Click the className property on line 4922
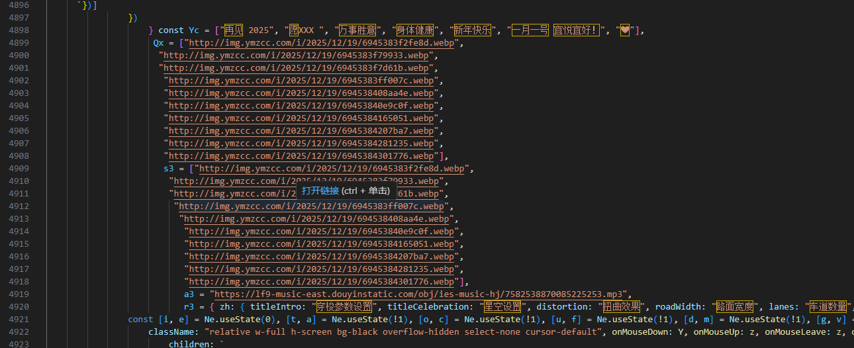The width and height of the screenshot is (854, 348). click(171, 332)
